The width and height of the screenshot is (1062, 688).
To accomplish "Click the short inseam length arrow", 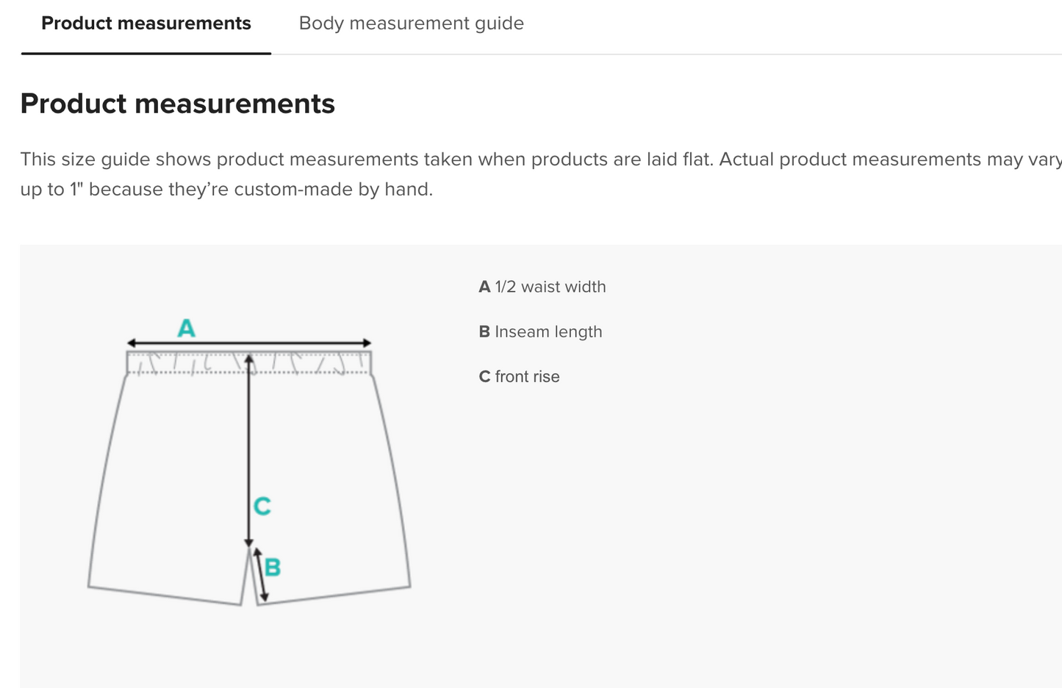I will click(x=259, y=575).
